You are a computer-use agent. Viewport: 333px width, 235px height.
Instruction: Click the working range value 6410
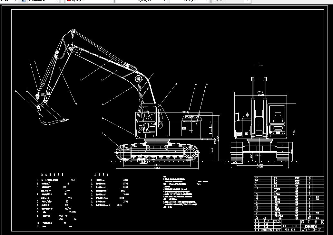pos(123,191)
